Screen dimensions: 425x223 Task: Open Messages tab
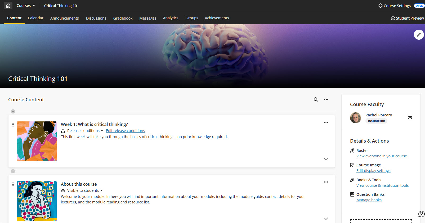(x=148, y=18)
